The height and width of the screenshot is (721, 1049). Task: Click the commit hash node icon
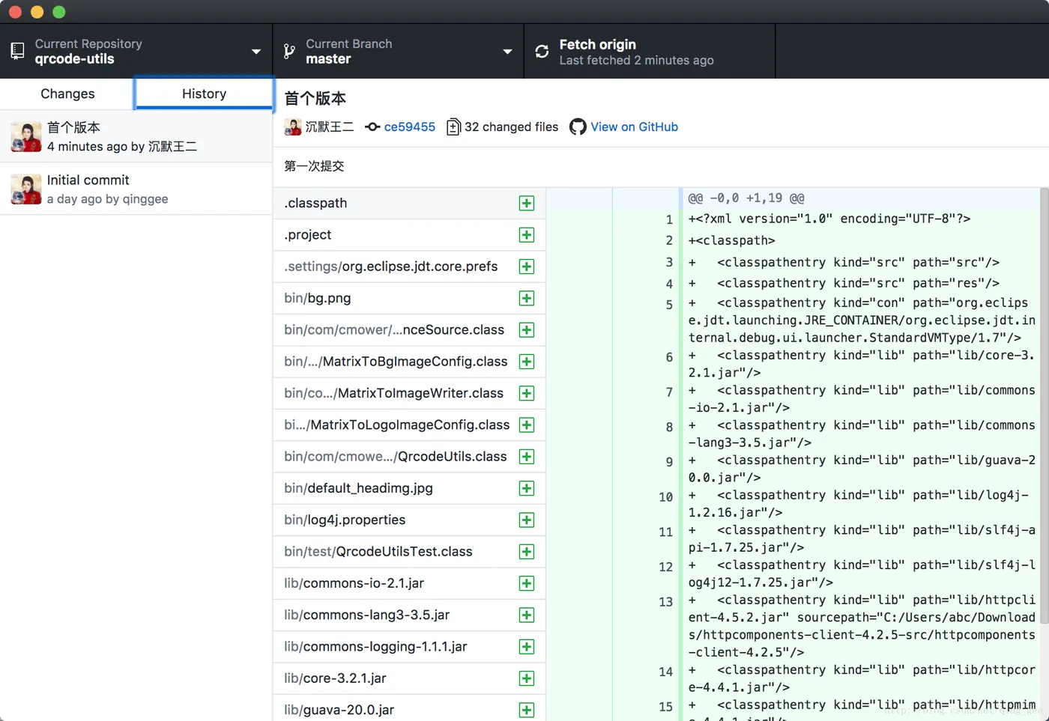372,127
